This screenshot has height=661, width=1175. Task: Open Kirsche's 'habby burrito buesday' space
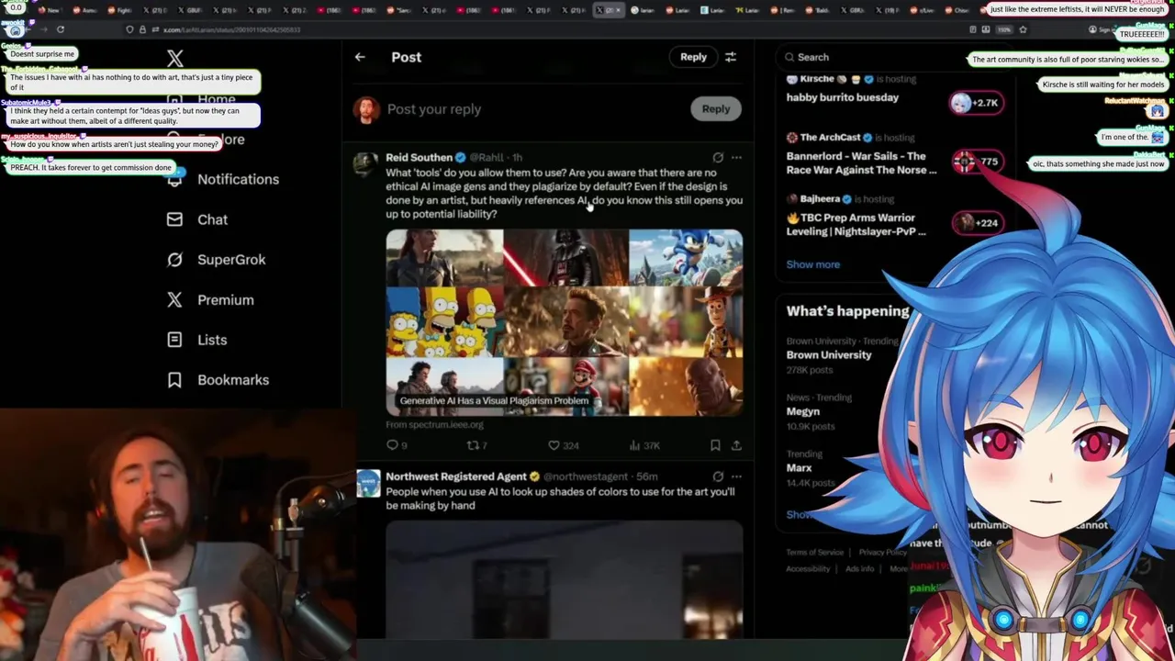(843, 97)
